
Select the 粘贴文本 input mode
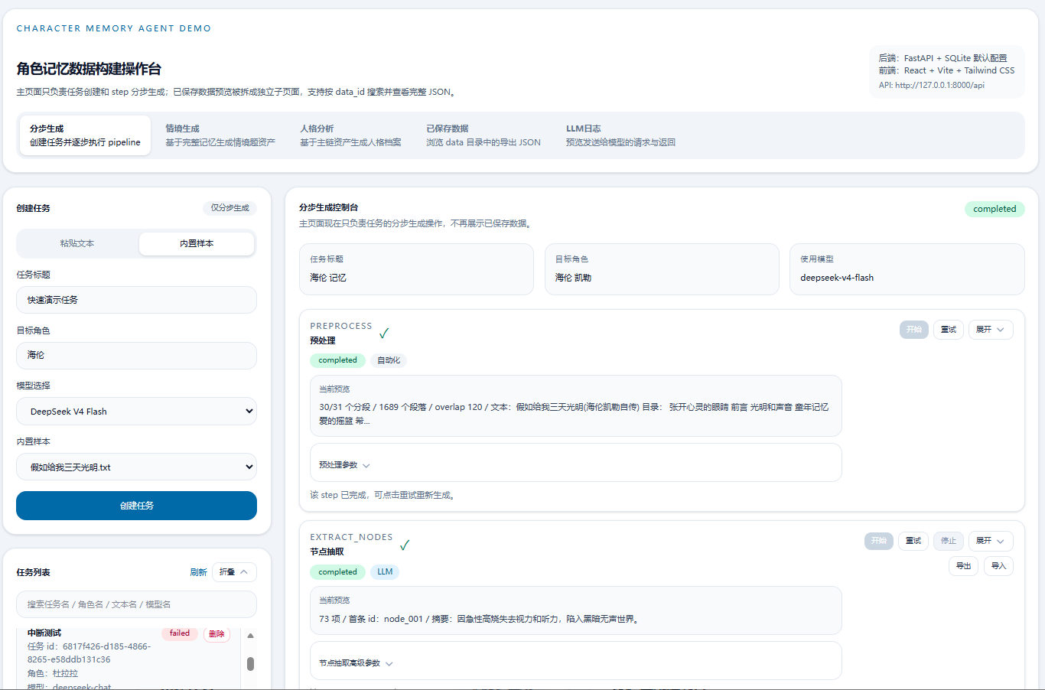(x=77, y=243)
